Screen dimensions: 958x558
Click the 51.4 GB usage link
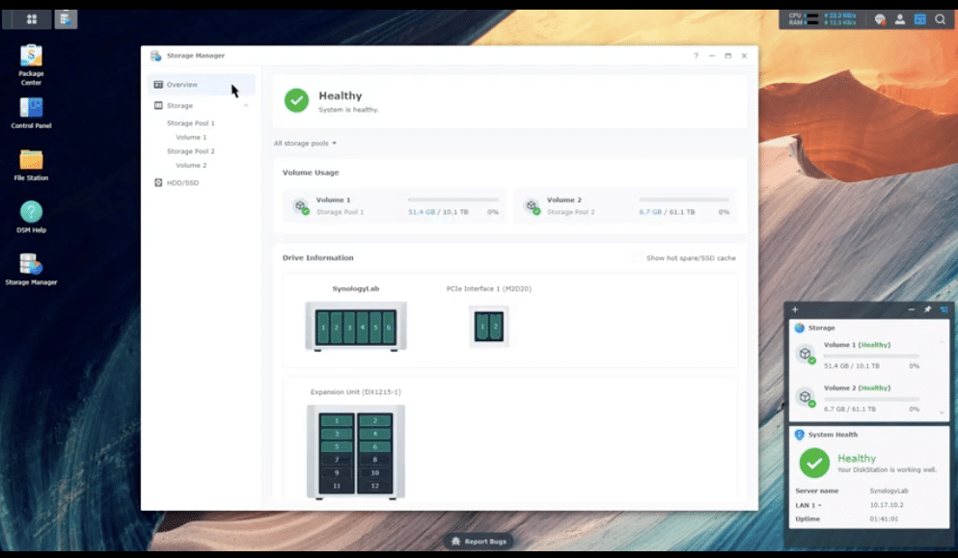click(x=422, y=212)
